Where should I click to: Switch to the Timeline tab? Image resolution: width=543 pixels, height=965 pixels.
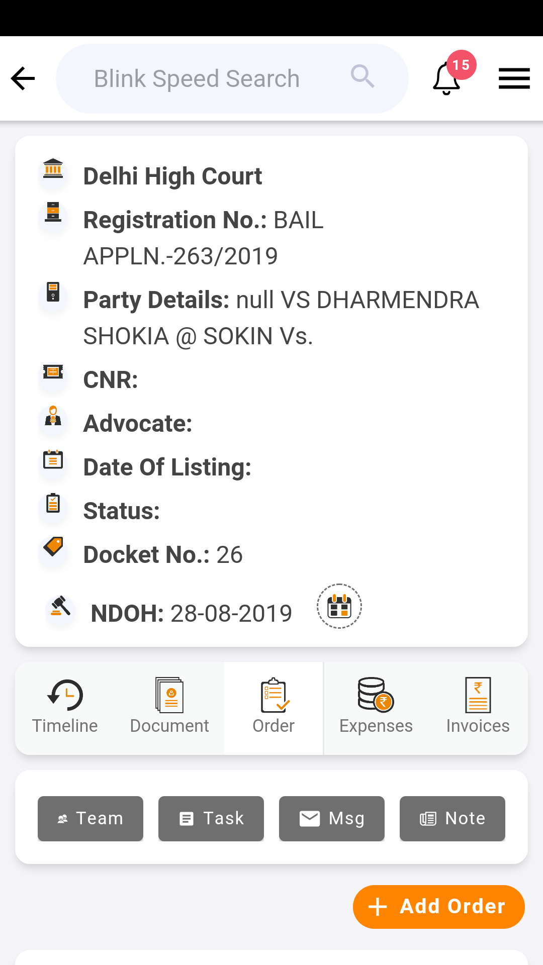tap(65, 707)
